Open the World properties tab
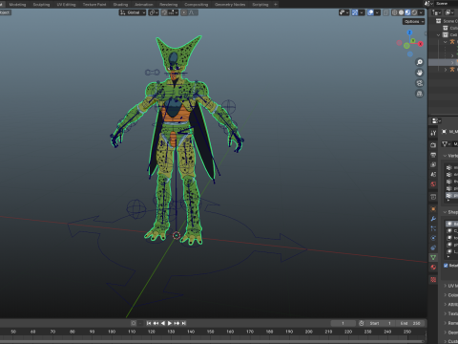 [x=433, y=184]
